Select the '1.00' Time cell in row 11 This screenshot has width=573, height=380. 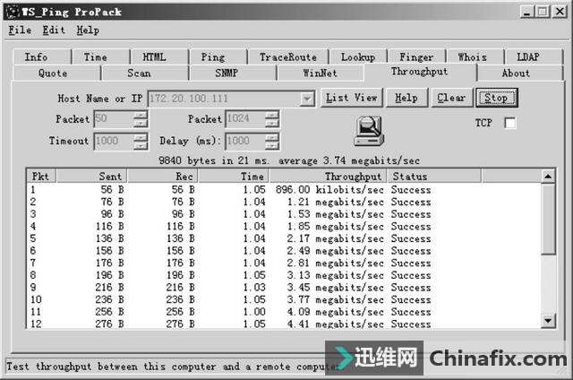click(x=254, y=312)
